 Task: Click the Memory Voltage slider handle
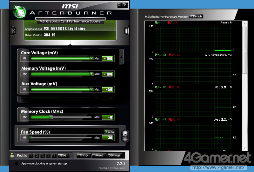pos(92,74)
